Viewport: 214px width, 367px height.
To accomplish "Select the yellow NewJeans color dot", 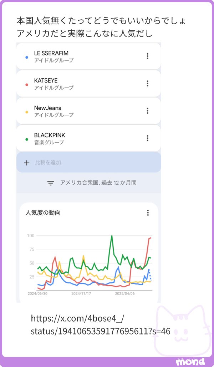I will click(27, 112).
